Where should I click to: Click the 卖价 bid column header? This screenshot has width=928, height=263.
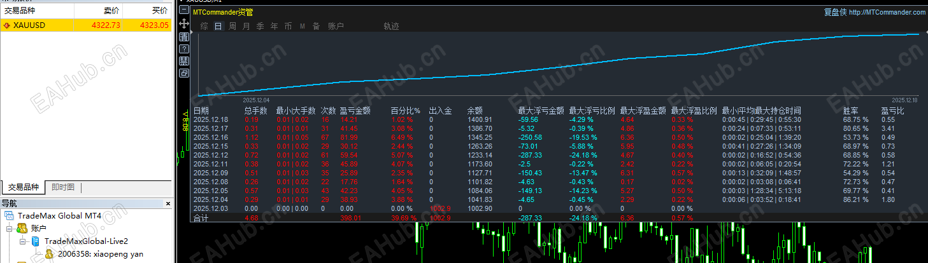(x=99, y=11)
